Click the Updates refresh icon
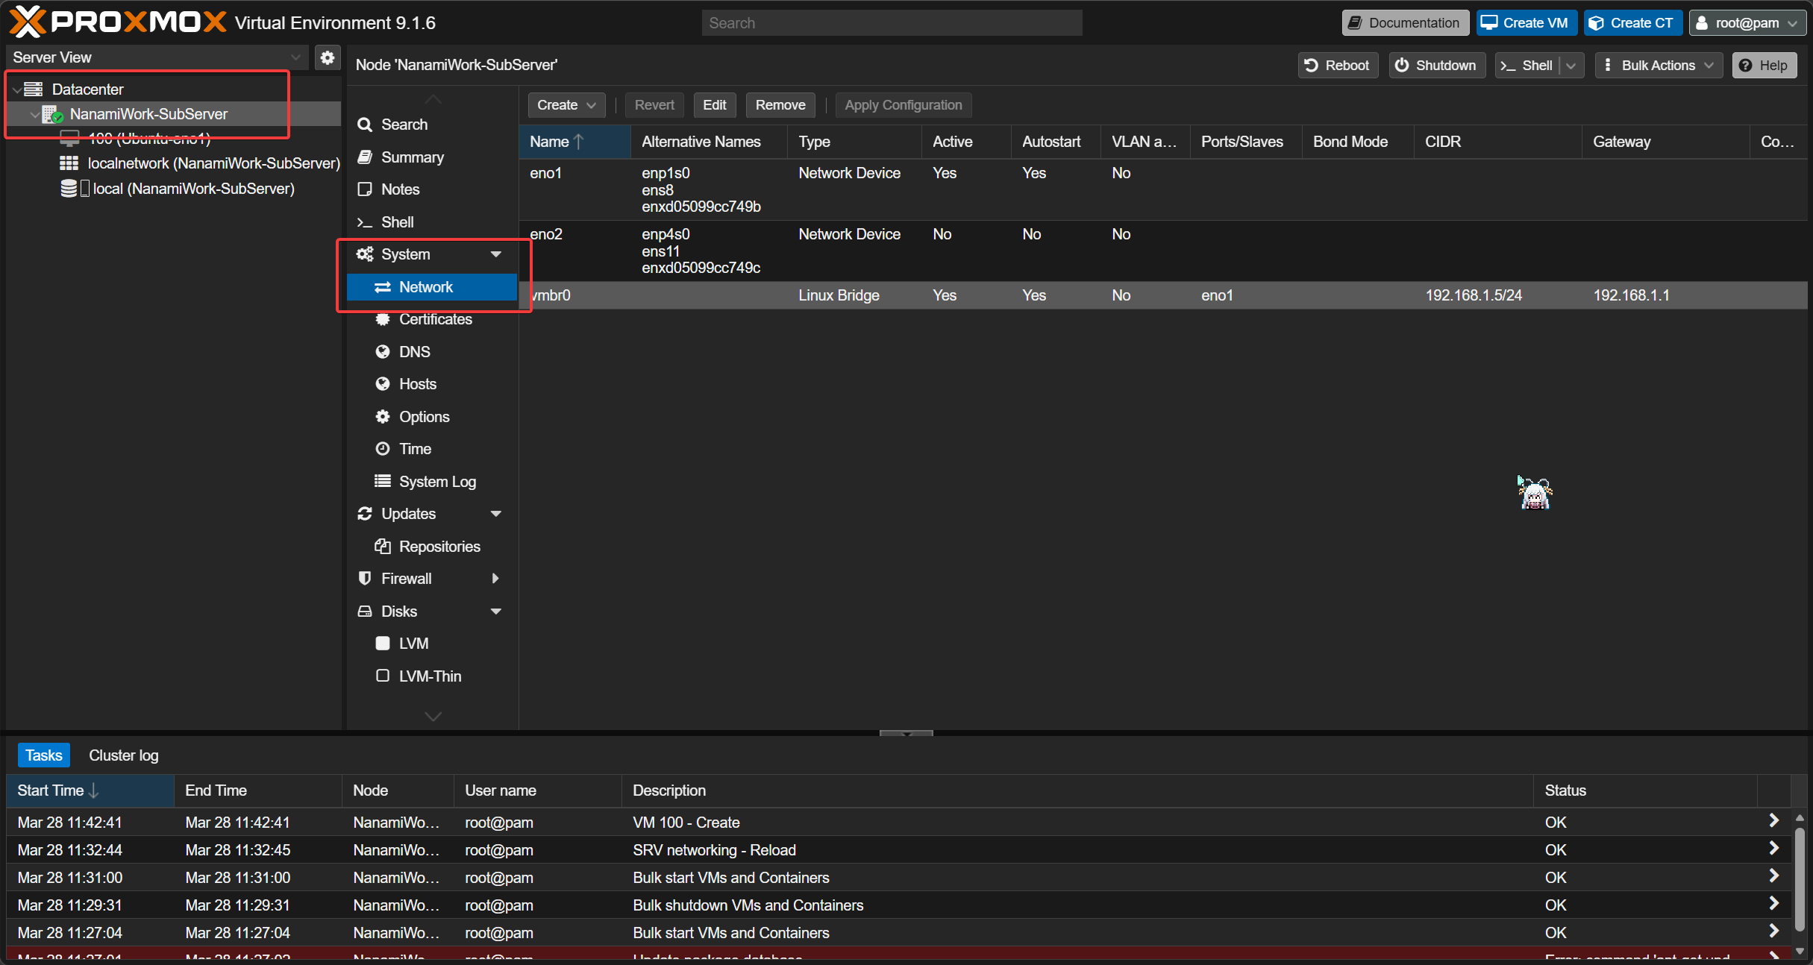This screenshot has width=1813, height=965. pyautogui.click(x=365, y=514)
